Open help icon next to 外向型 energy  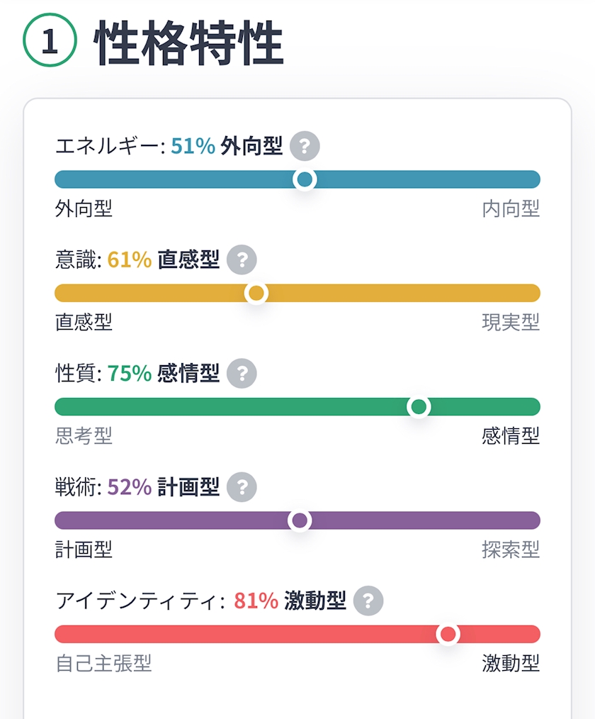305,146
